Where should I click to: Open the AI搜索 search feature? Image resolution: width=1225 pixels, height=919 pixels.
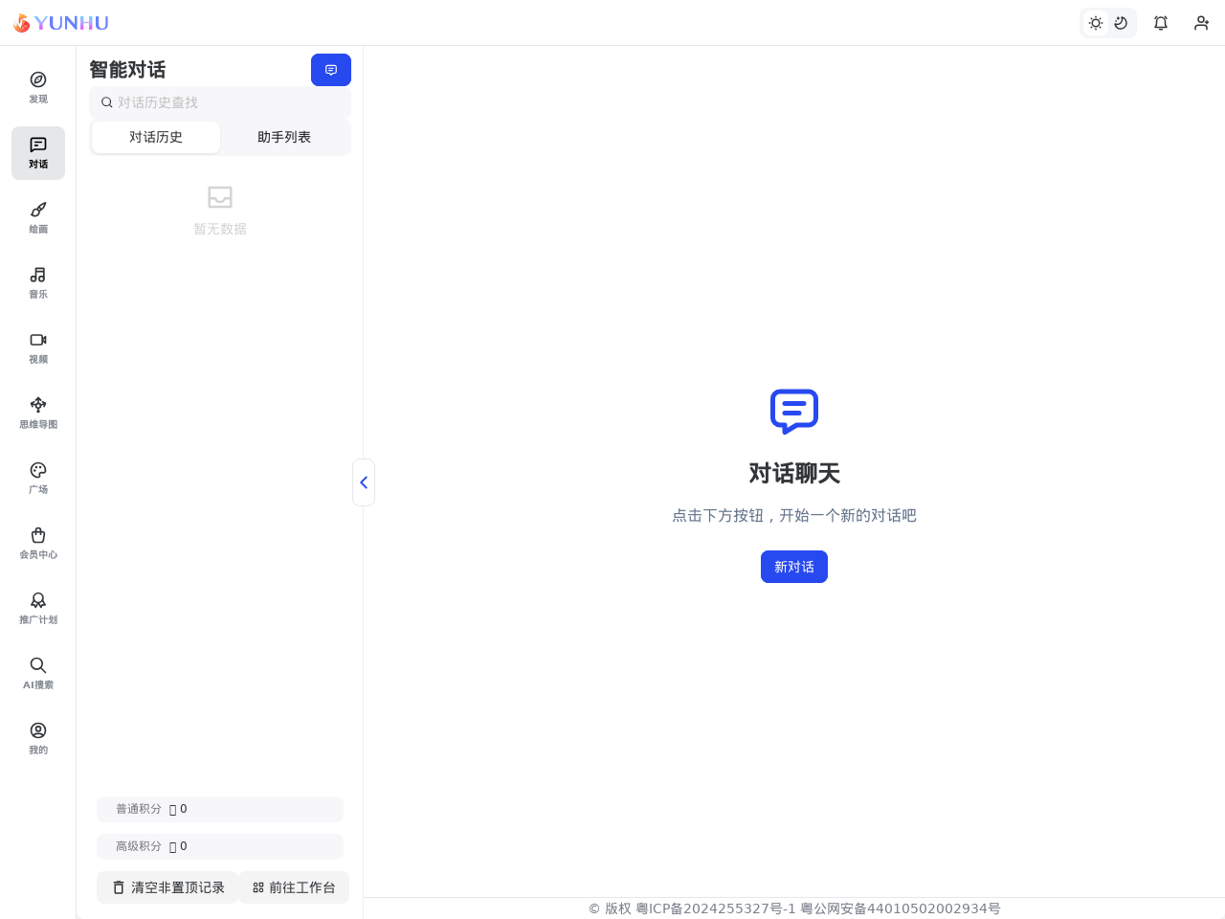click(37, 672)
